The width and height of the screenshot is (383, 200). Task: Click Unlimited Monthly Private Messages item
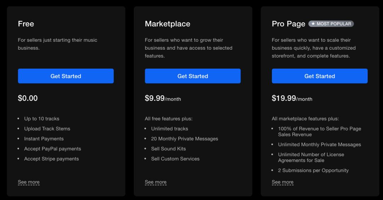320,144
